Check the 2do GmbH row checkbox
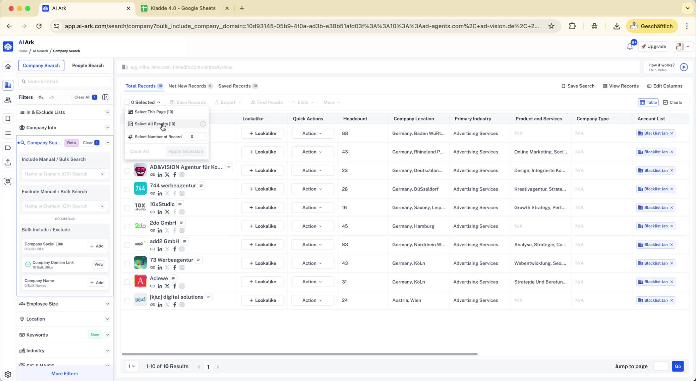The width and height of the screenshot is (696, 381). [x=127, y=226]
